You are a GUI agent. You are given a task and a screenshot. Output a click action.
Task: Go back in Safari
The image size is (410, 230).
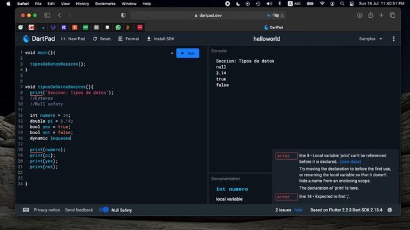pyautogui.click(x=60, y=15)
